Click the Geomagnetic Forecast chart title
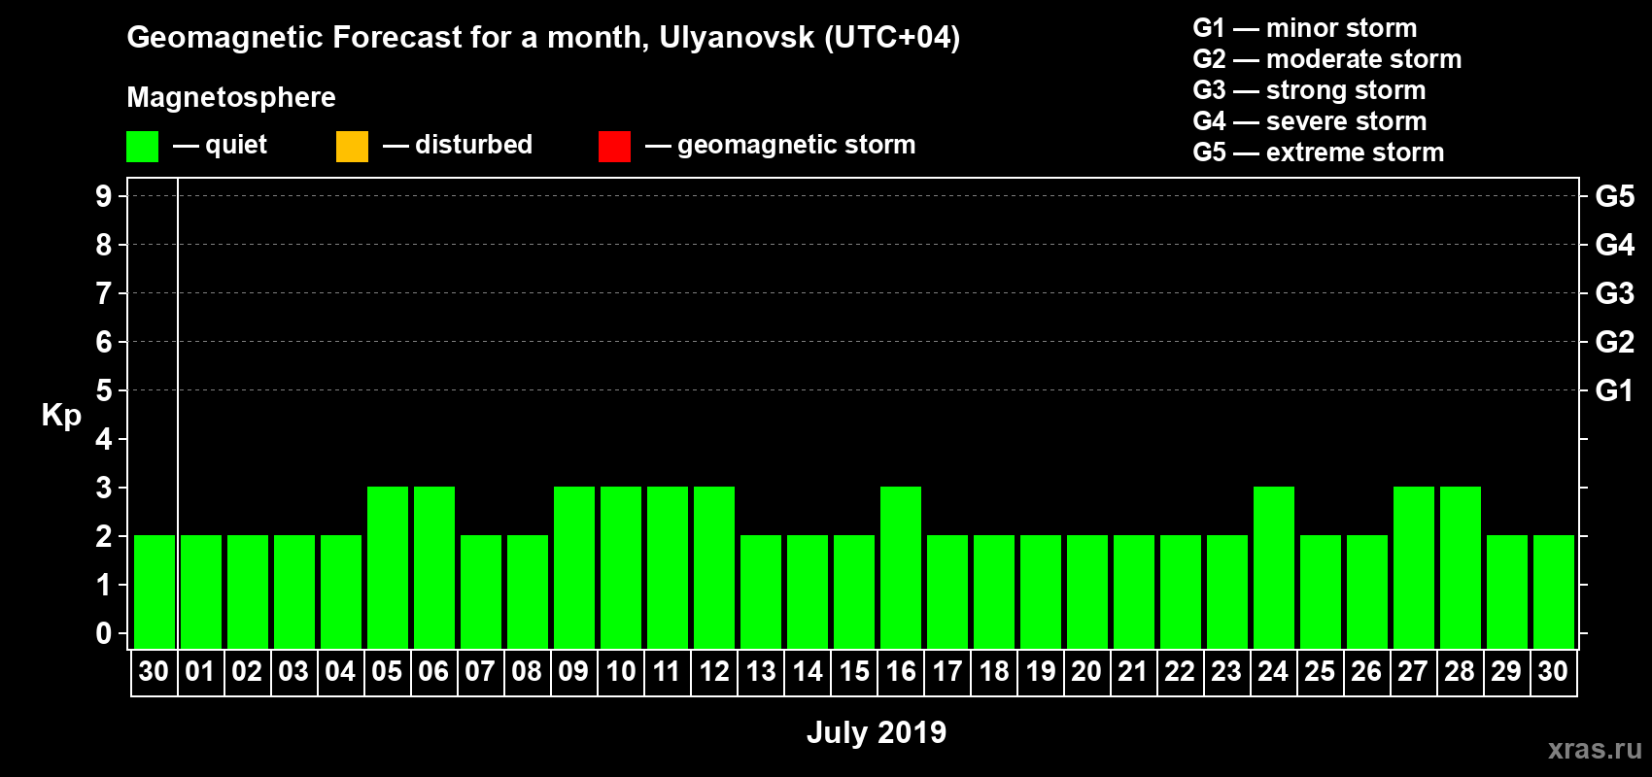 543,38
